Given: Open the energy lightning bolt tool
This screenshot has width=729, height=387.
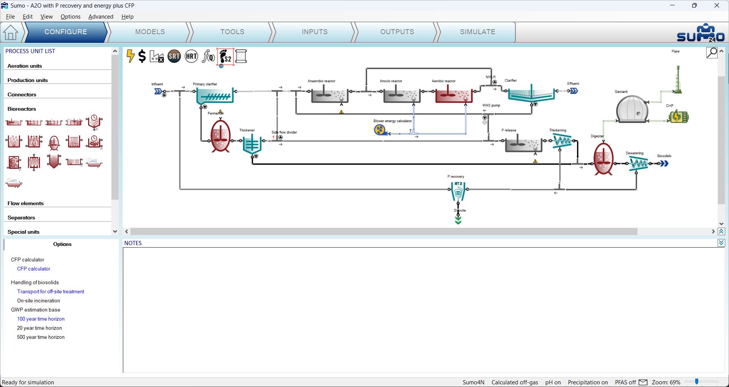Looking at the screenshot, I should click(x=130, y=56).
